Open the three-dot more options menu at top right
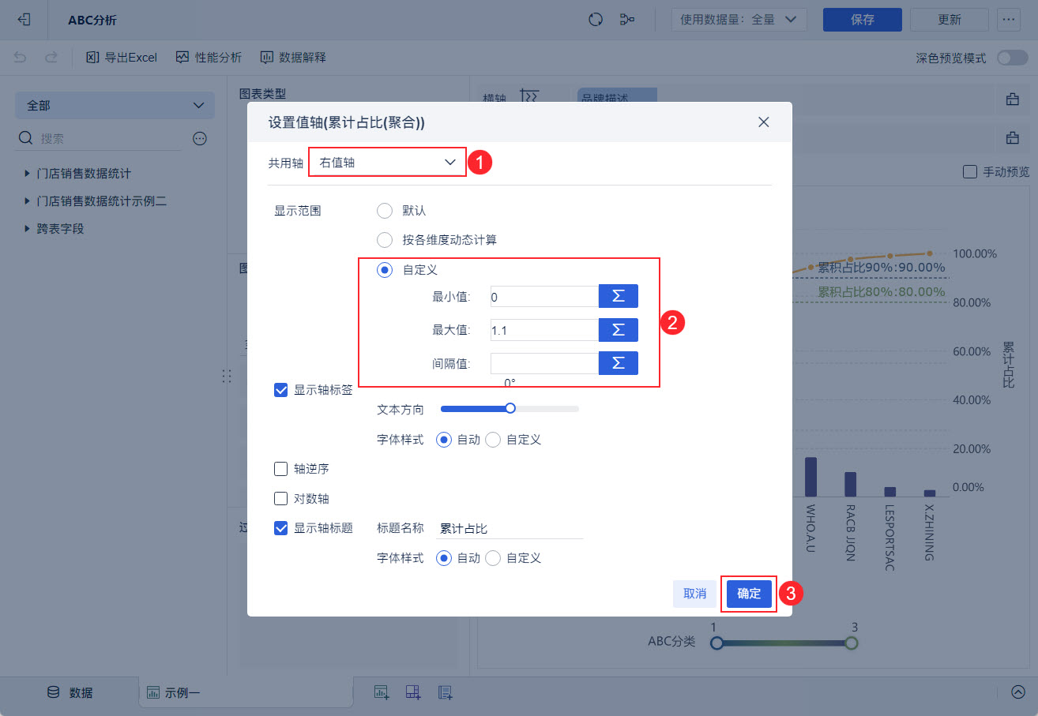 1008,20
